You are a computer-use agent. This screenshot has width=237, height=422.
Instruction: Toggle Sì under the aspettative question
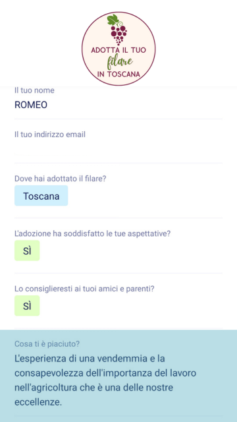point(27,251)
